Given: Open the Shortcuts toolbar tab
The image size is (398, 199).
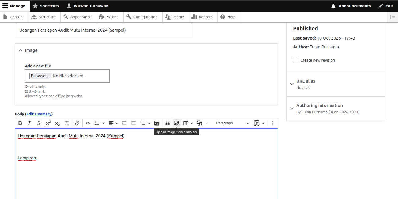Looking at the screenshot, I should coord(46,6).
